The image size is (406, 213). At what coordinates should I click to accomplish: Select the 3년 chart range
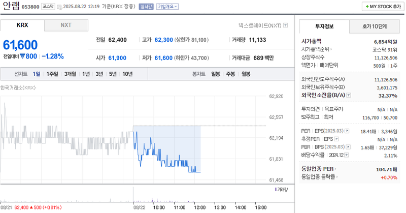coord(99,74)
